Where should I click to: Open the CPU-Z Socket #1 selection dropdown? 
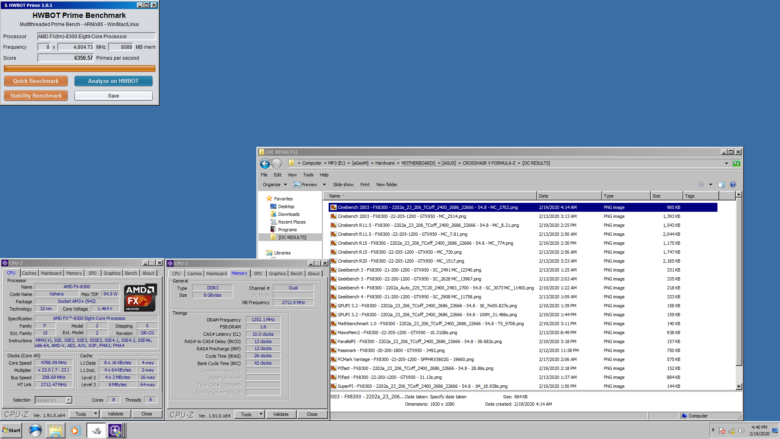(x=69, y=400)
